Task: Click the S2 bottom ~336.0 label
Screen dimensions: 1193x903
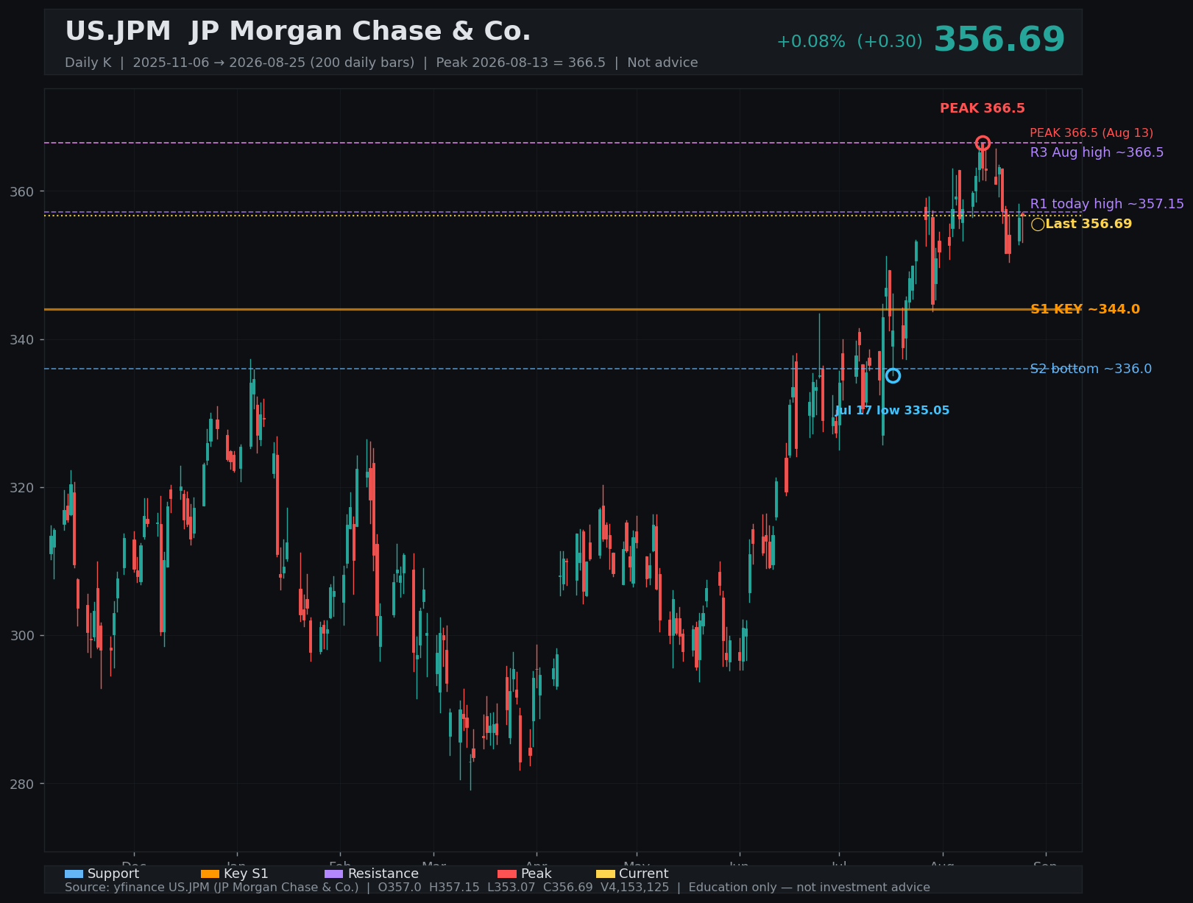Action: [1091, 369]
